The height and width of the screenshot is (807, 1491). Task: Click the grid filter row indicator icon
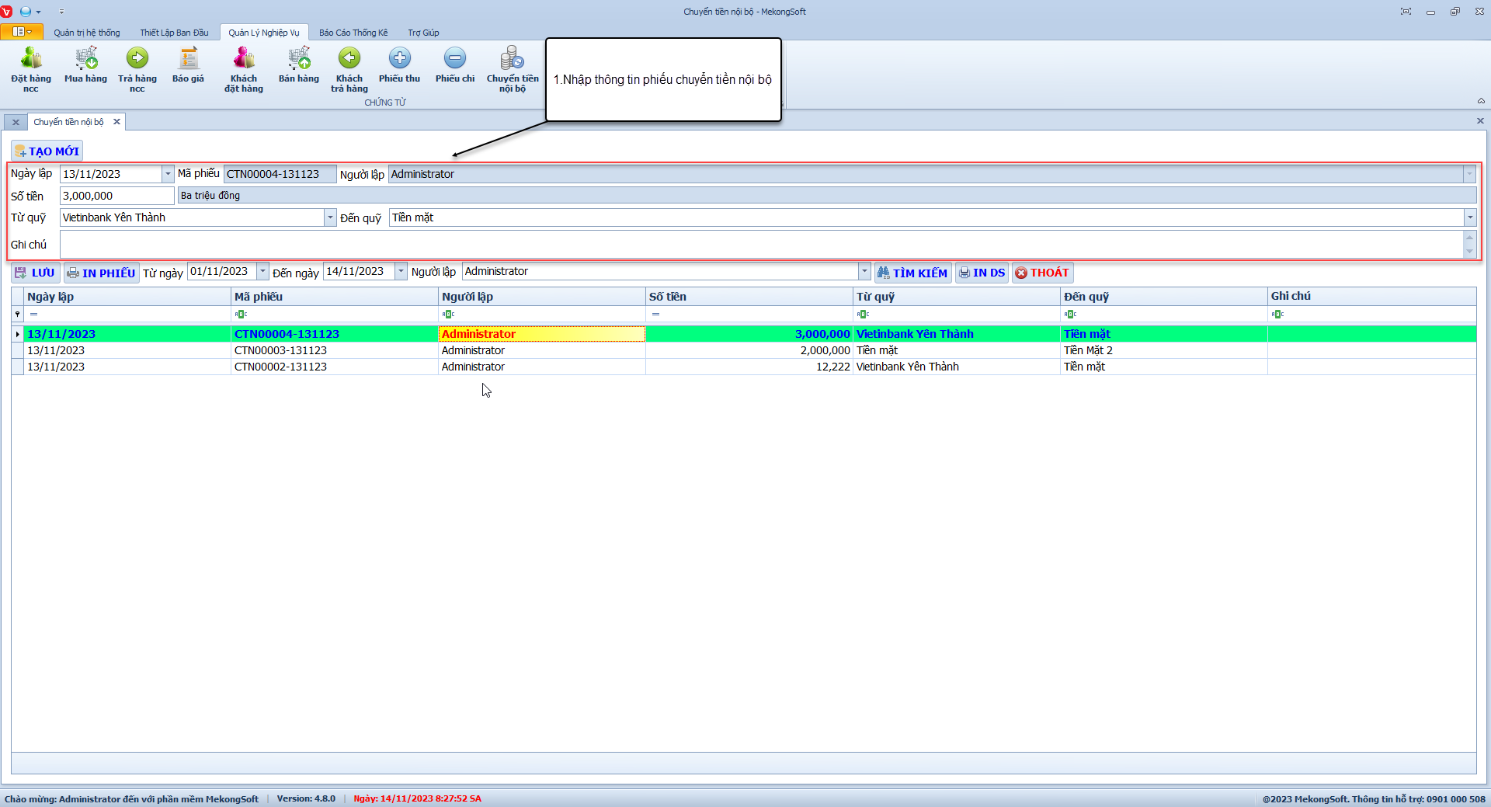18,314
